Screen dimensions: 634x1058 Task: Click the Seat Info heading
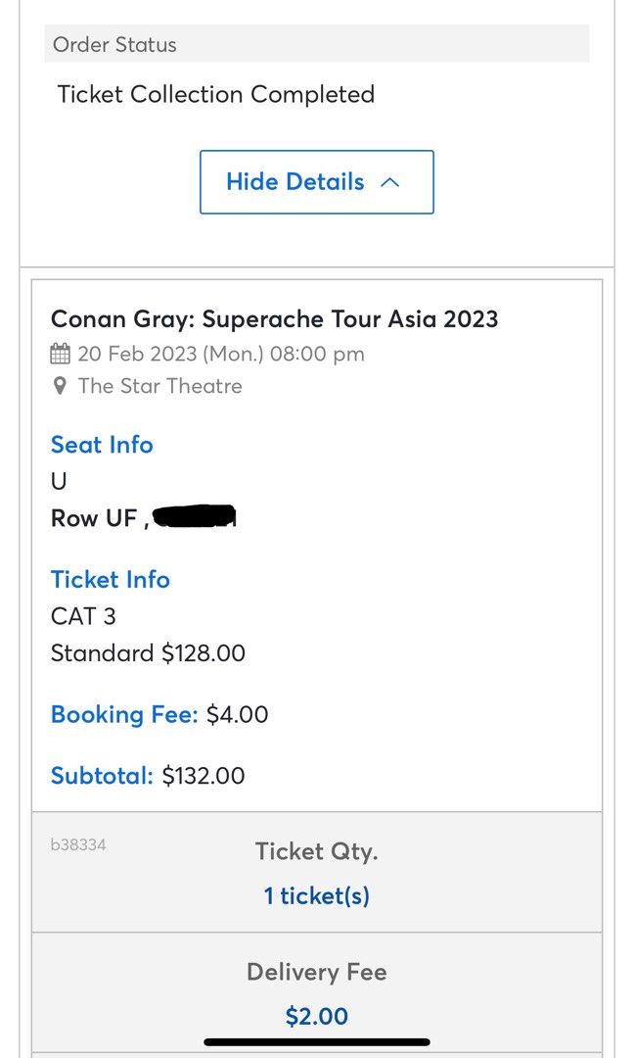[102, 445]
